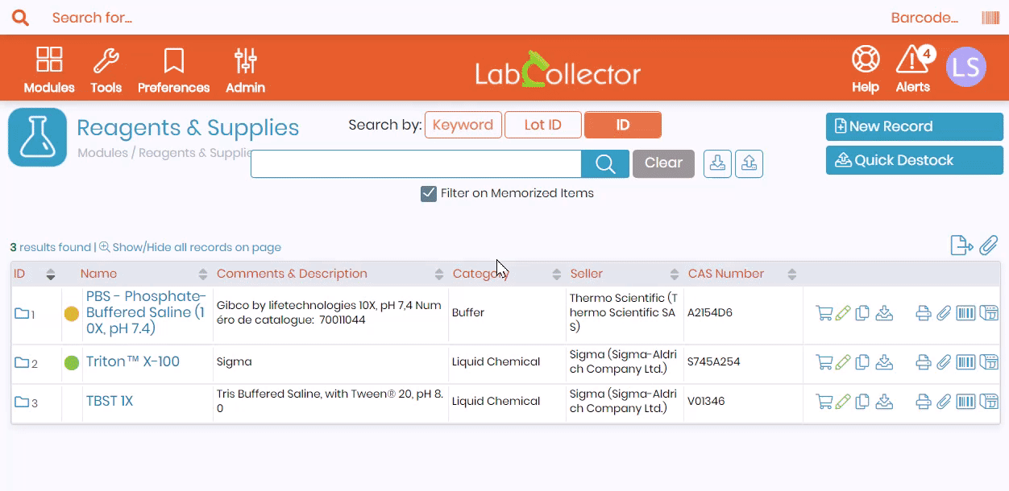Duplicate the TBST 1X record
The image size is (1009, 491).
tap(862, 401)
